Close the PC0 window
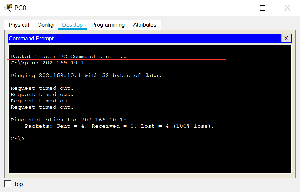 pos(287,8)
